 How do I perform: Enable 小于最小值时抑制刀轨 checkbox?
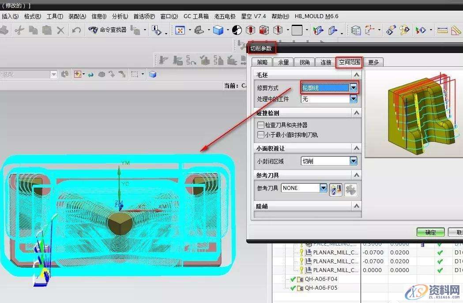point(260,135)
